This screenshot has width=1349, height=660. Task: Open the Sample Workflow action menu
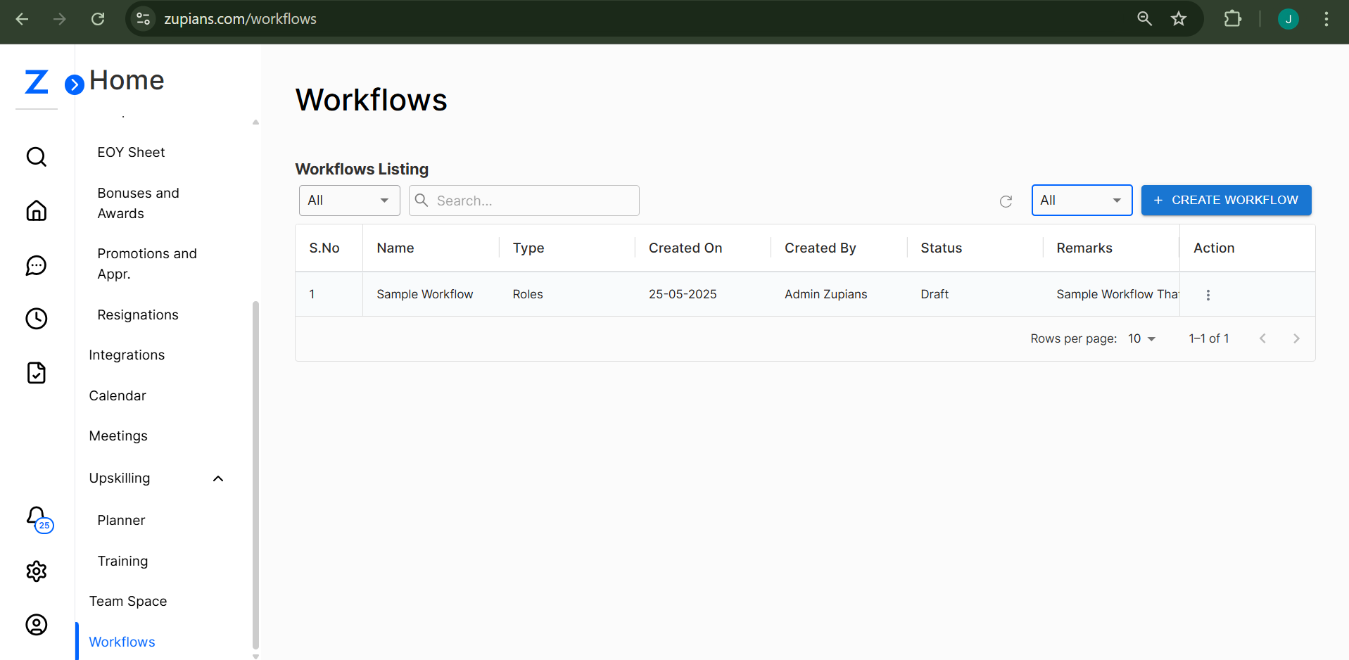(x=1208, y=294)
